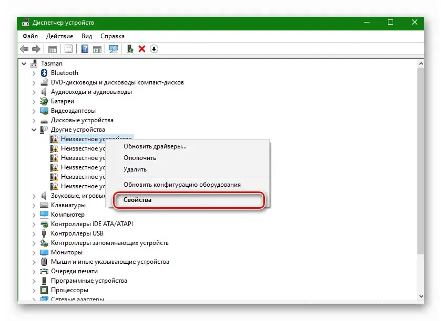Click the Update driver toolbar icon
Screen dimensions: 441x321
(x=130, y=49)
